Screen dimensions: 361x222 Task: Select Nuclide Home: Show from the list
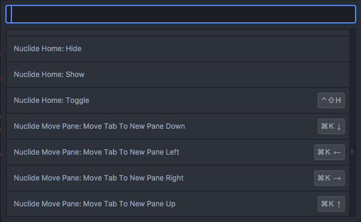pos(178,75)
